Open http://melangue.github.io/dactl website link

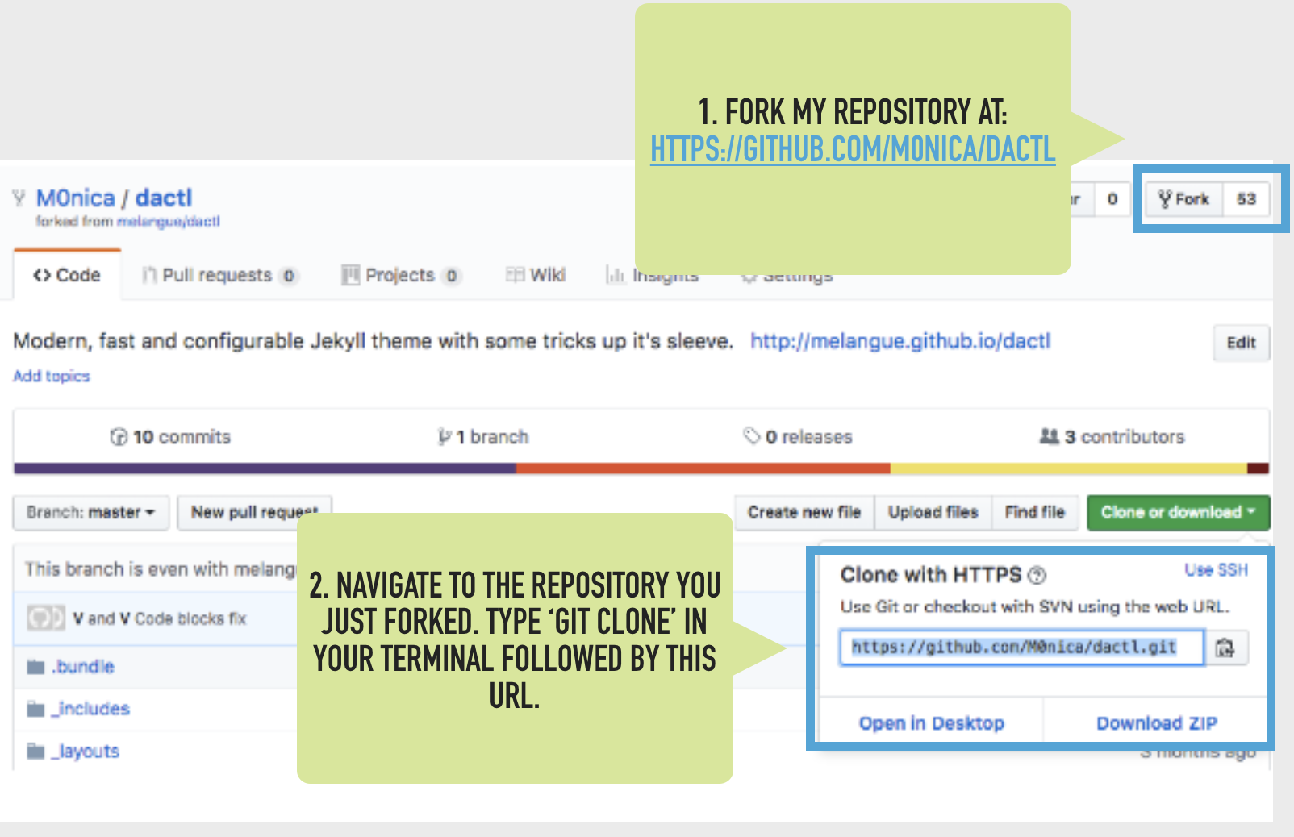(x=900, y=341)
